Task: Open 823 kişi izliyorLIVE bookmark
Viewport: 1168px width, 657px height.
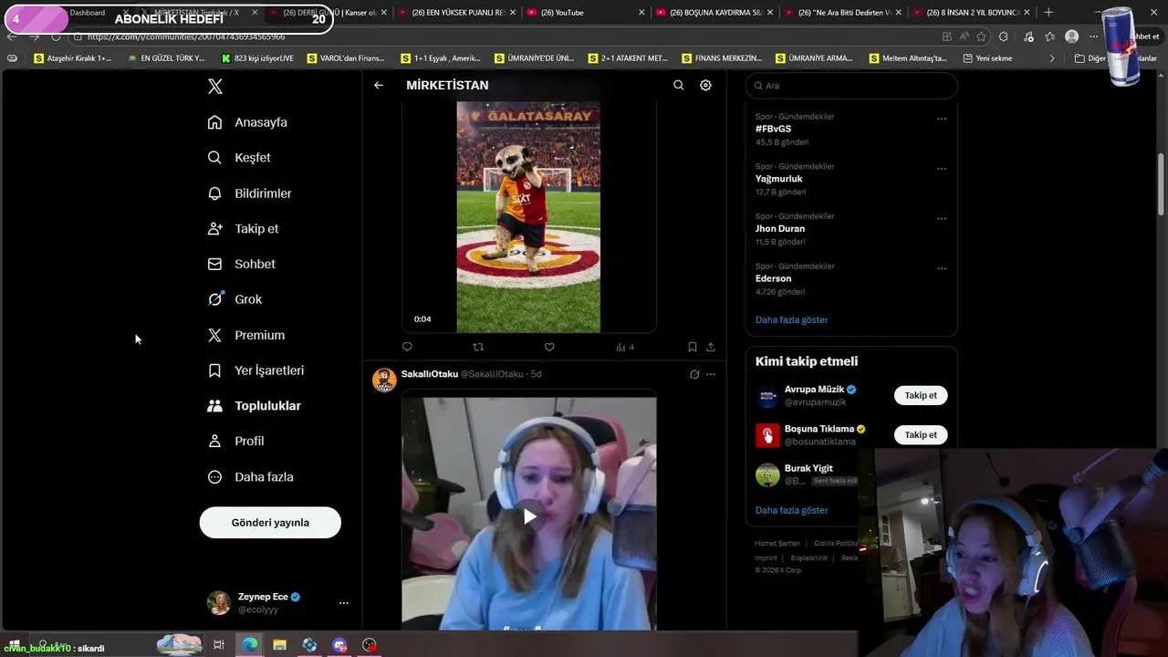Action: [257, 58]
